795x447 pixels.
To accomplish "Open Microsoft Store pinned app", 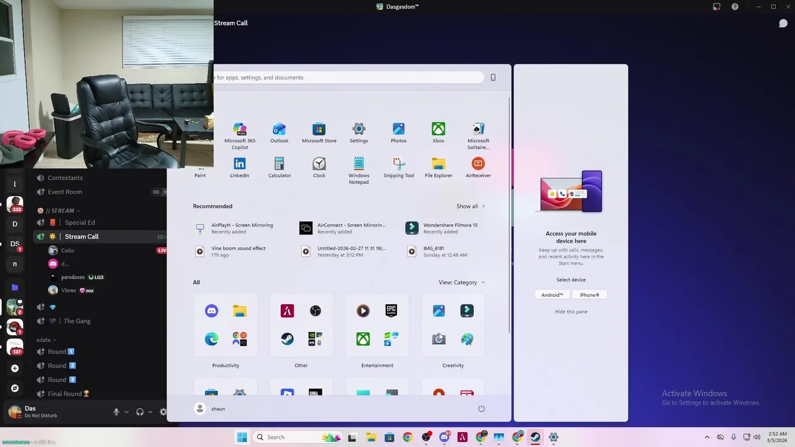I will 319,133.
